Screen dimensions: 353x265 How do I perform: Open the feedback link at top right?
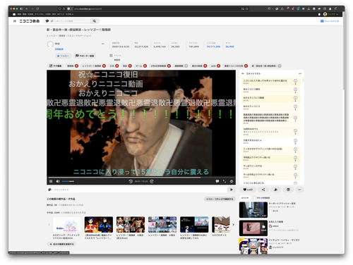pyautogui.click(x=330, y=21)
